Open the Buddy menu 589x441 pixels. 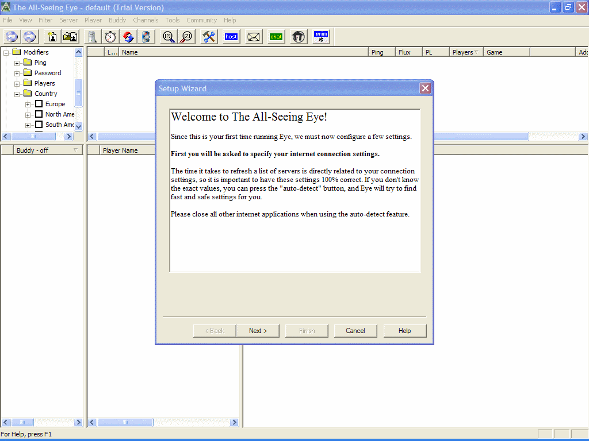click(117, 20)
